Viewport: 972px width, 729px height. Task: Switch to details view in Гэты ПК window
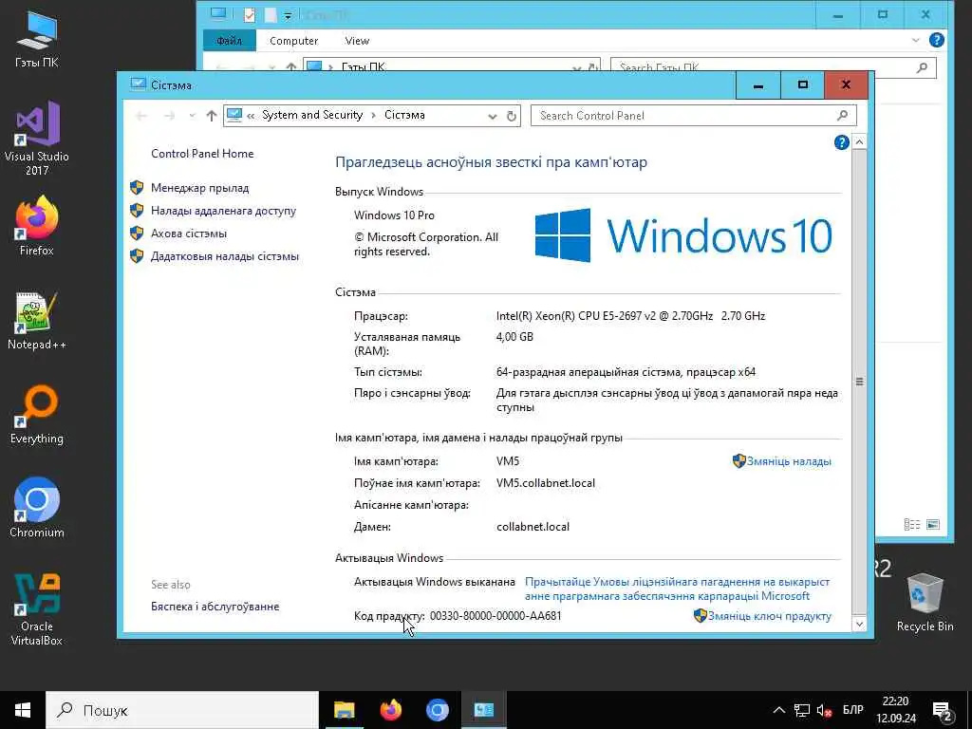click(x=912, y=524)
